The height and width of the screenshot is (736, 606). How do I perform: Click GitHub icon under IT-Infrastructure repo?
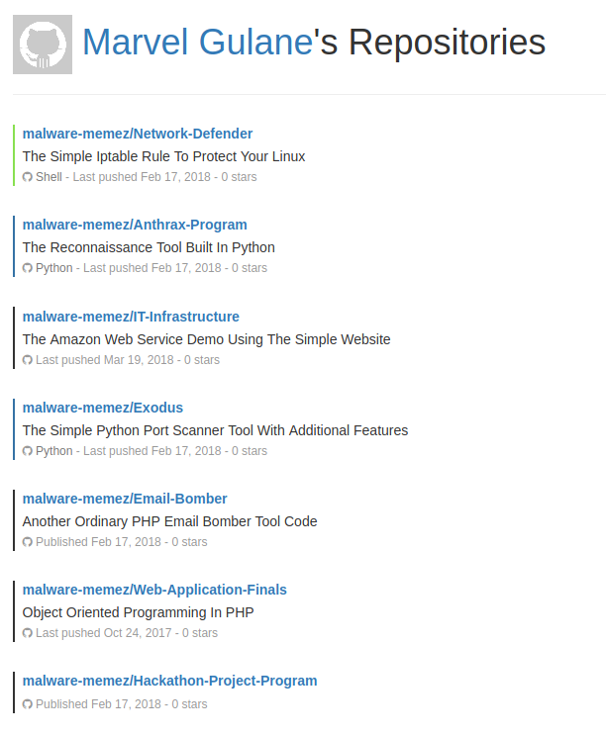pos(28,360)
